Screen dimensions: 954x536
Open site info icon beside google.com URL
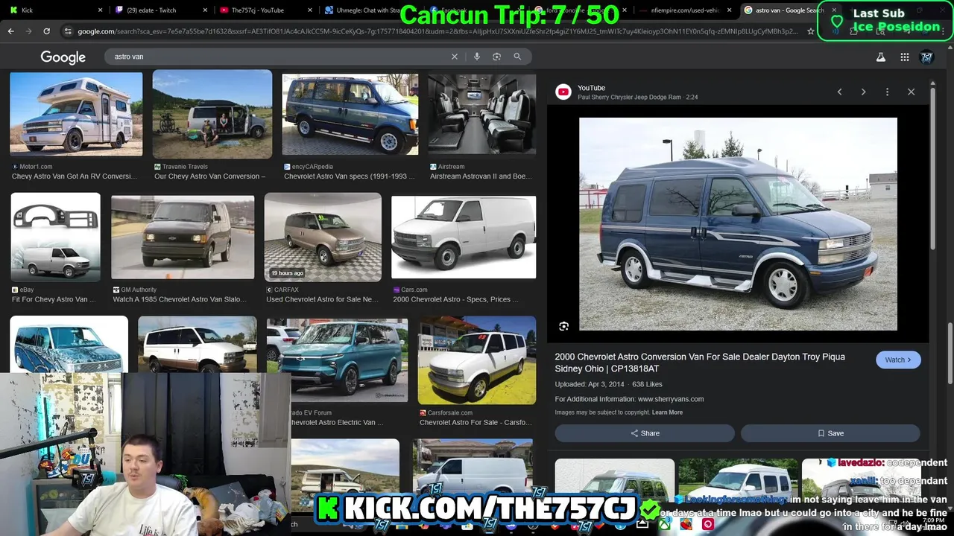[x=68, y=31]
